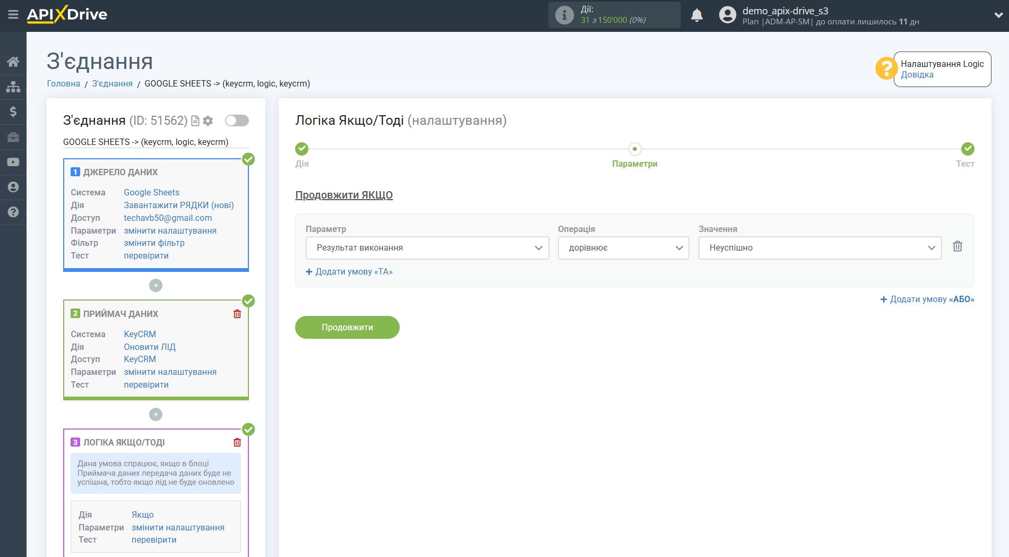Click Завантажити РЯДКИ (нові) action
Viewport: 1009px width, 557px height.
point(179,205)
